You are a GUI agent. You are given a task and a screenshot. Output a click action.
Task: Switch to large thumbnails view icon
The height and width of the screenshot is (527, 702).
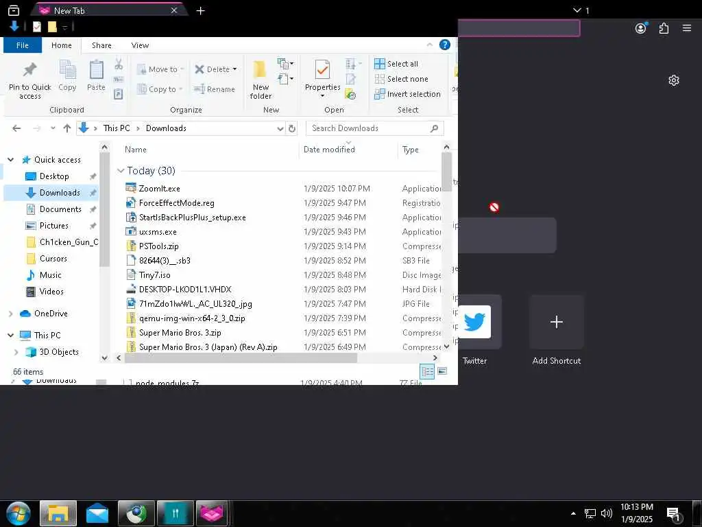tap(442, 371)
